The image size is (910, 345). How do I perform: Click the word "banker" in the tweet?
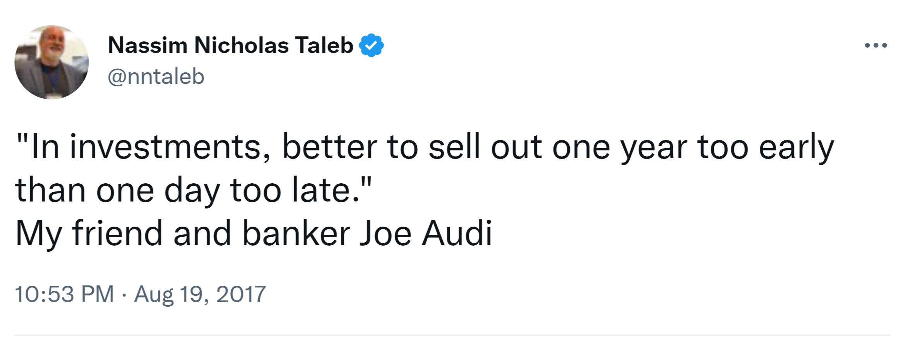click(296, 233)
